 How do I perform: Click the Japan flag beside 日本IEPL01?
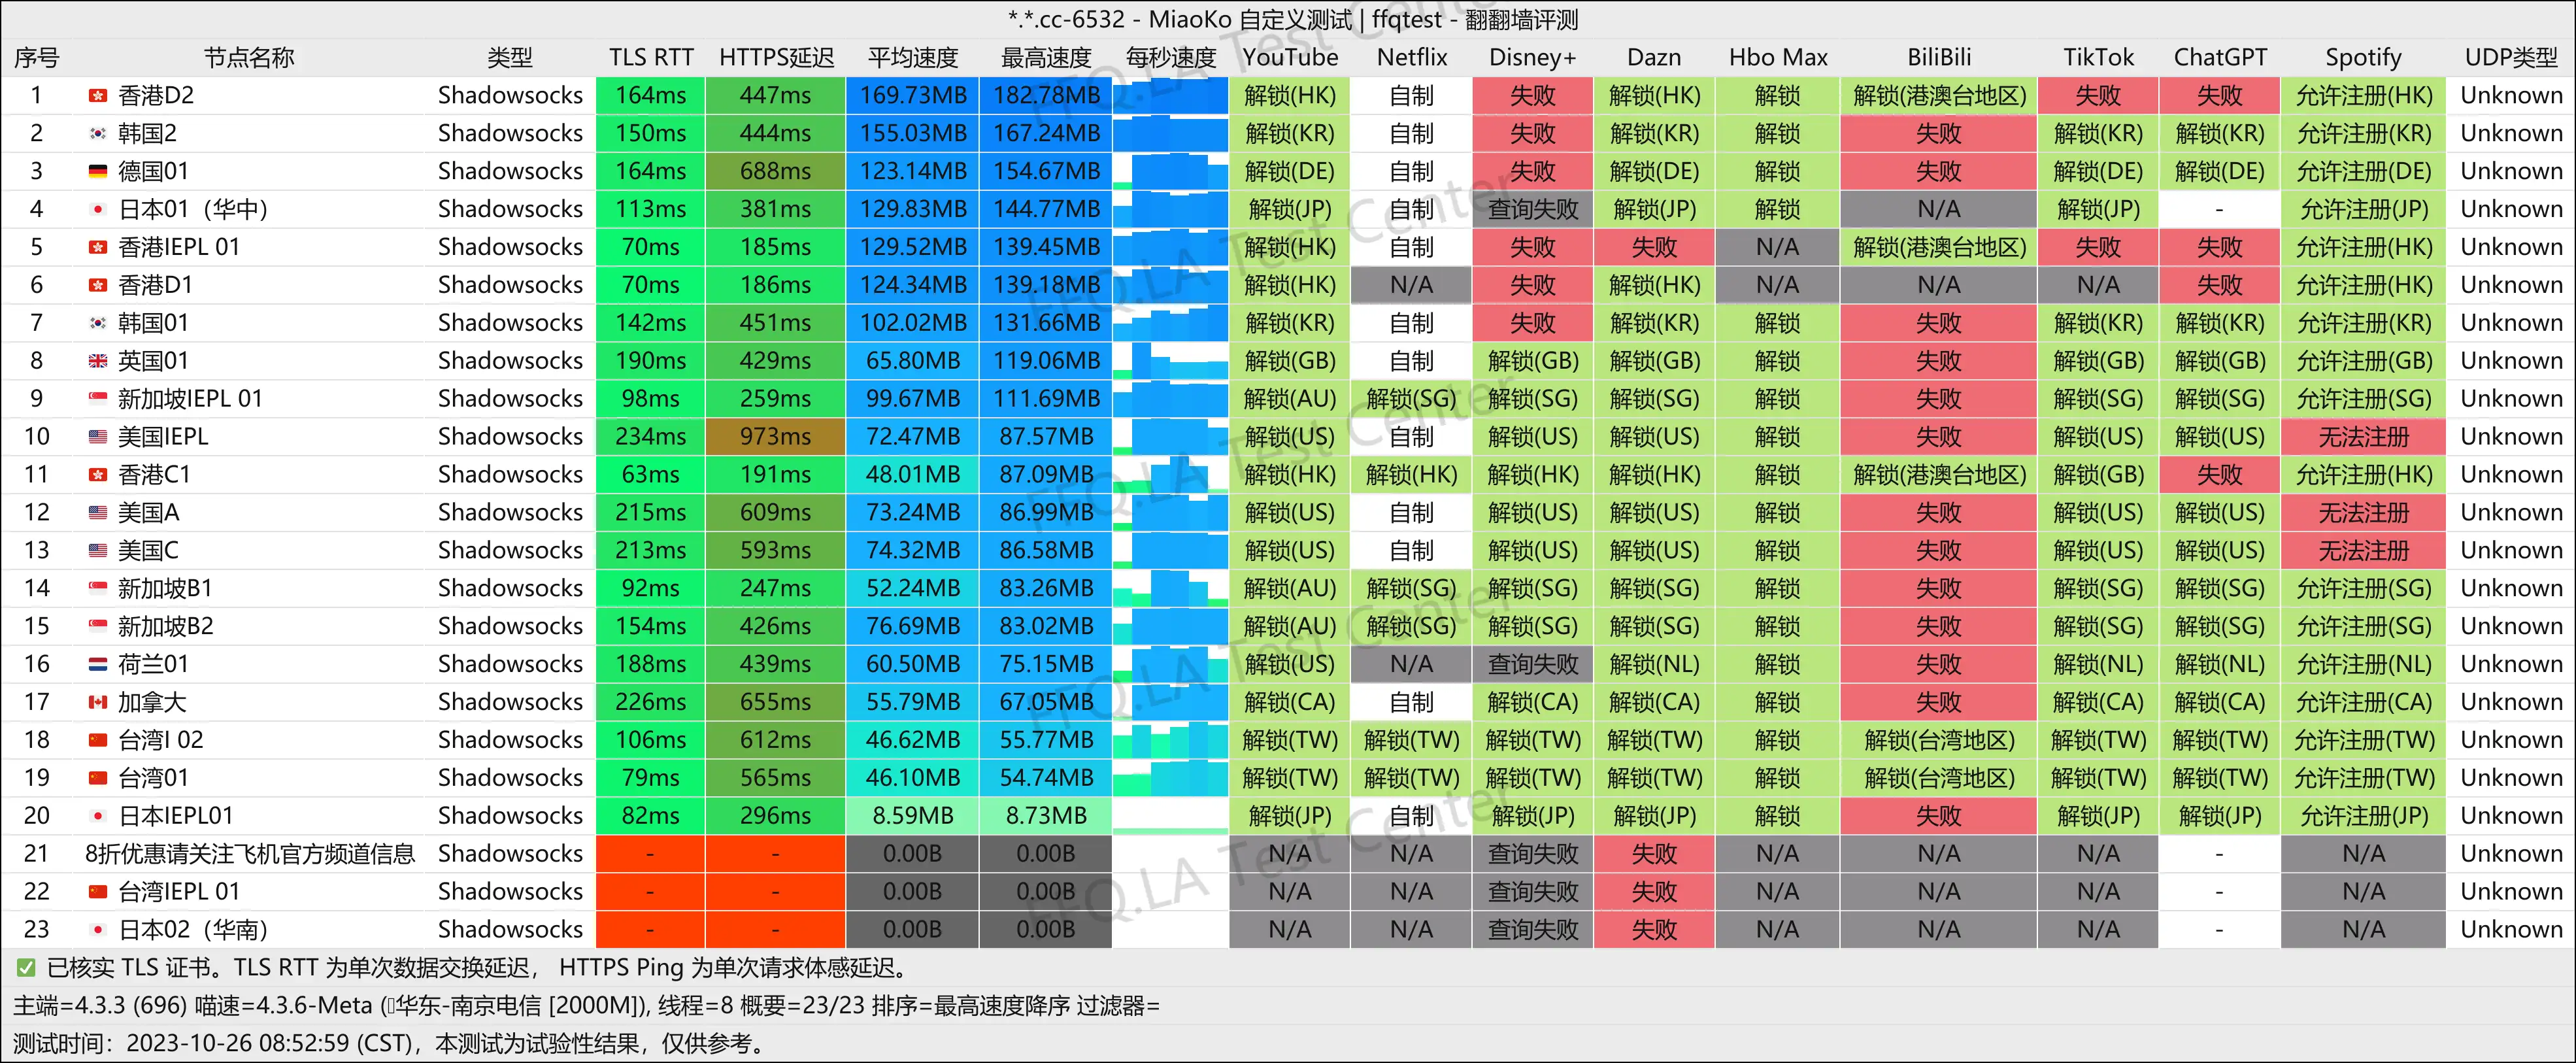(97, 816)
